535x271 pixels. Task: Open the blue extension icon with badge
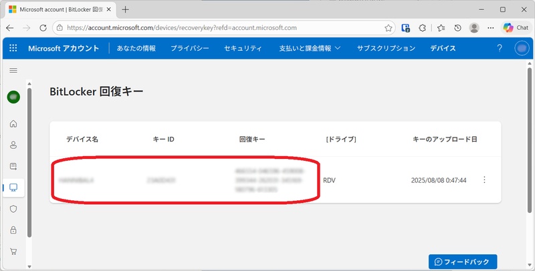tap(405, 28)
